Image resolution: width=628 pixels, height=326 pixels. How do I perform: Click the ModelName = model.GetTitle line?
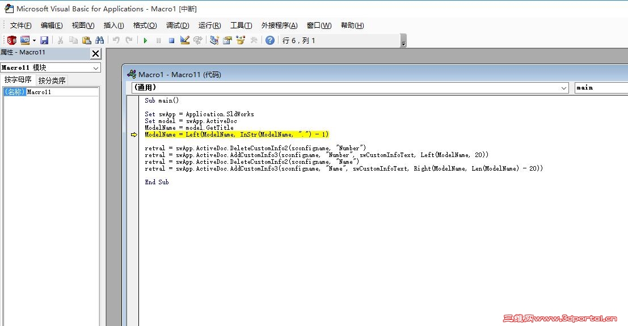point(189,128)
